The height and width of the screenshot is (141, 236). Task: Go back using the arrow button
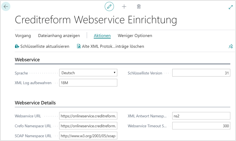[x=6, y=7]
